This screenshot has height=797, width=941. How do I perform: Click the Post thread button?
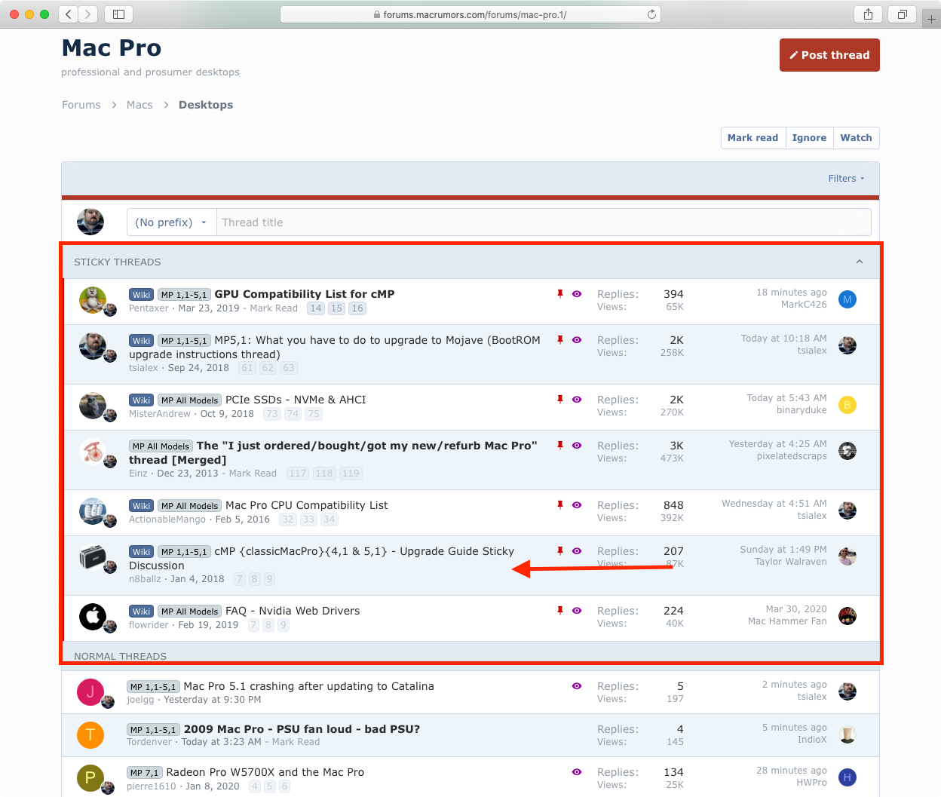coord(829,55)
